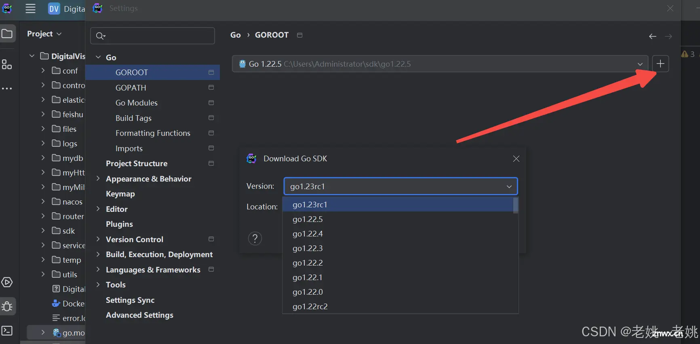Open the More tool windows ellipsis
This screenshot has height=344, width=700.
click(x=7, y=89)
